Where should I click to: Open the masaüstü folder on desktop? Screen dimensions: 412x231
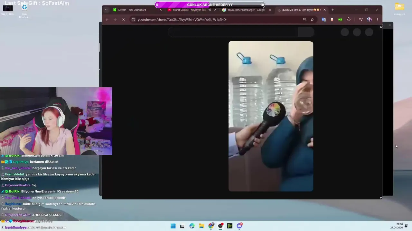(x=399, y=9)
